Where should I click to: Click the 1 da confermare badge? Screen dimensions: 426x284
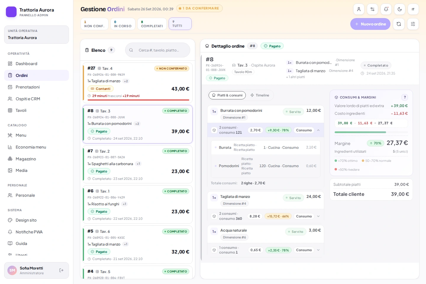pyautogui.click(x=199, y=8)
